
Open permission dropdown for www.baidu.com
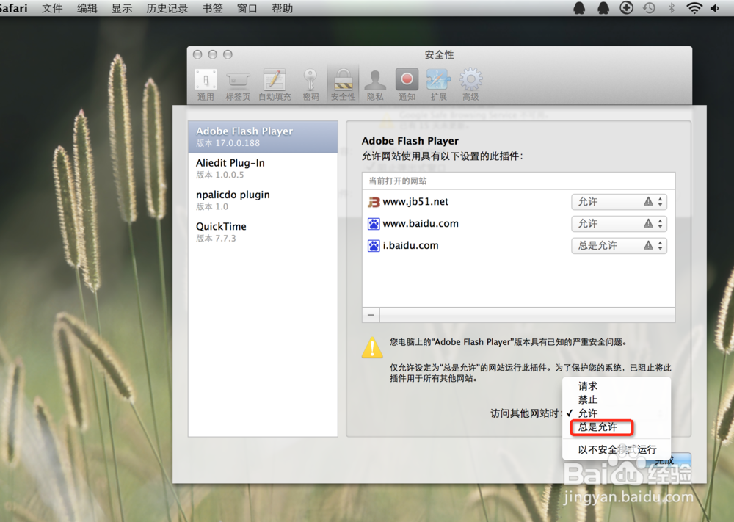pos(619,223)
